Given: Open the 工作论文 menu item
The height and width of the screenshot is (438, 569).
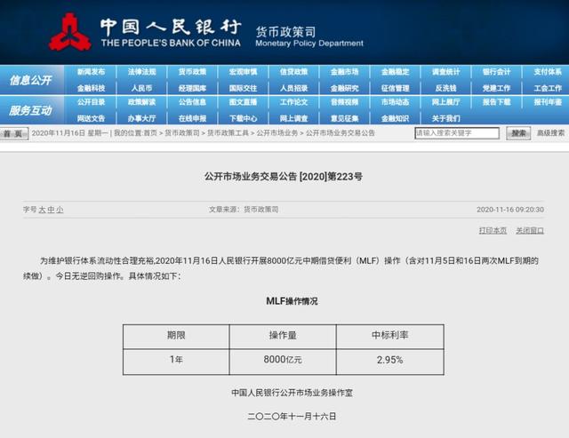Looking at the screenshot, I should 294,102.
